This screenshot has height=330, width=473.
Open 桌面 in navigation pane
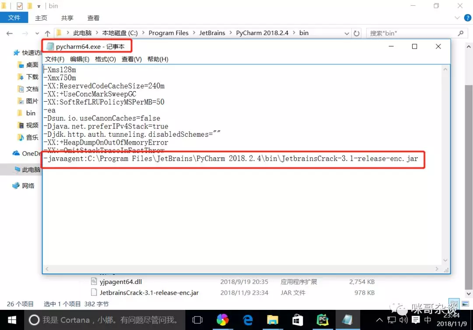pyautogui.click(x=28, y=64)
